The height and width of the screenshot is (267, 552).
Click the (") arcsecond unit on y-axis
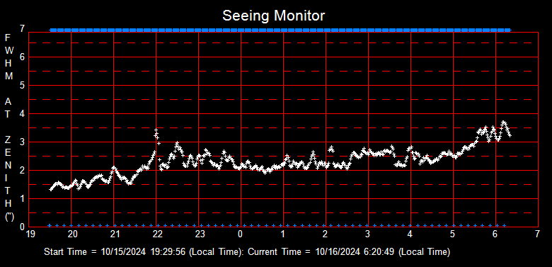point(9,216)
